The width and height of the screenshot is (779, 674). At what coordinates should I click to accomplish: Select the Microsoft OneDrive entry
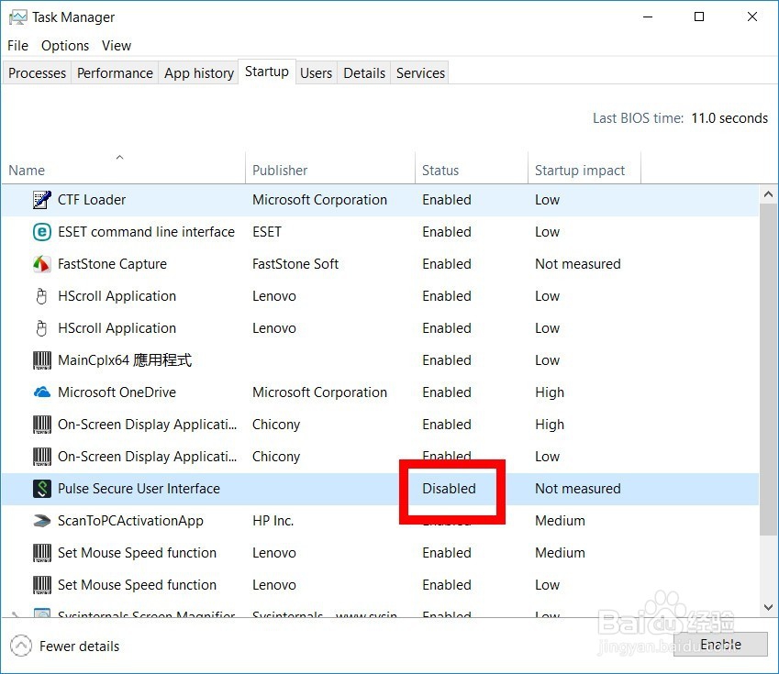tap(117, 392)
